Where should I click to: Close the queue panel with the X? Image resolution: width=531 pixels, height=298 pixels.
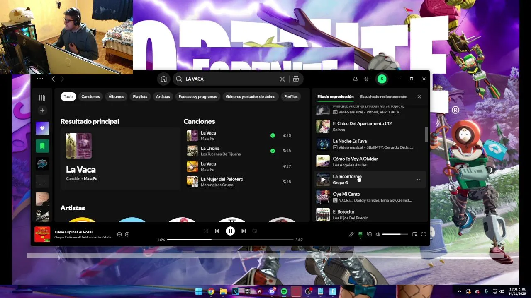tap(419, 97)
